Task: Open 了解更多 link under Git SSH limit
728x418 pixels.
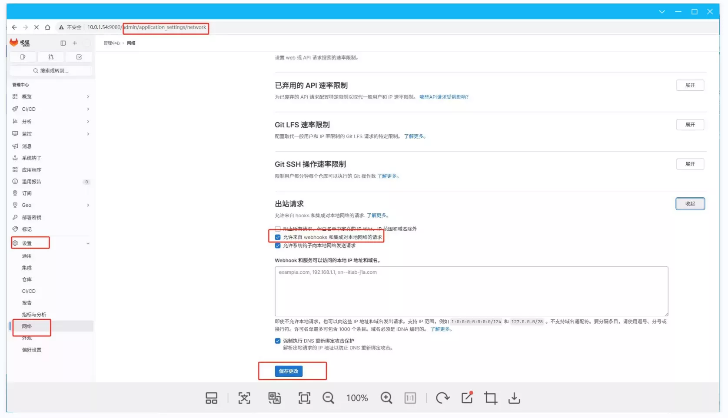Action: tap(387, 176)
